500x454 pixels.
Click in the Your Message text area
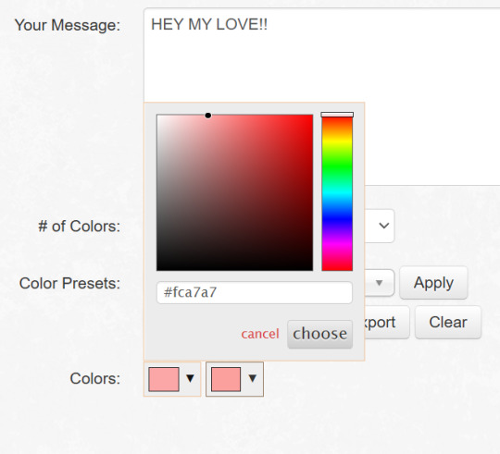(x=322, y=95)
